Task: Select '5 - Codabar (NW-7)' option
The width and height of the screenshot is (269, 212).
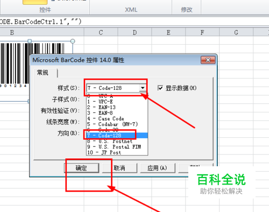Action: click(x=117, y=124)
